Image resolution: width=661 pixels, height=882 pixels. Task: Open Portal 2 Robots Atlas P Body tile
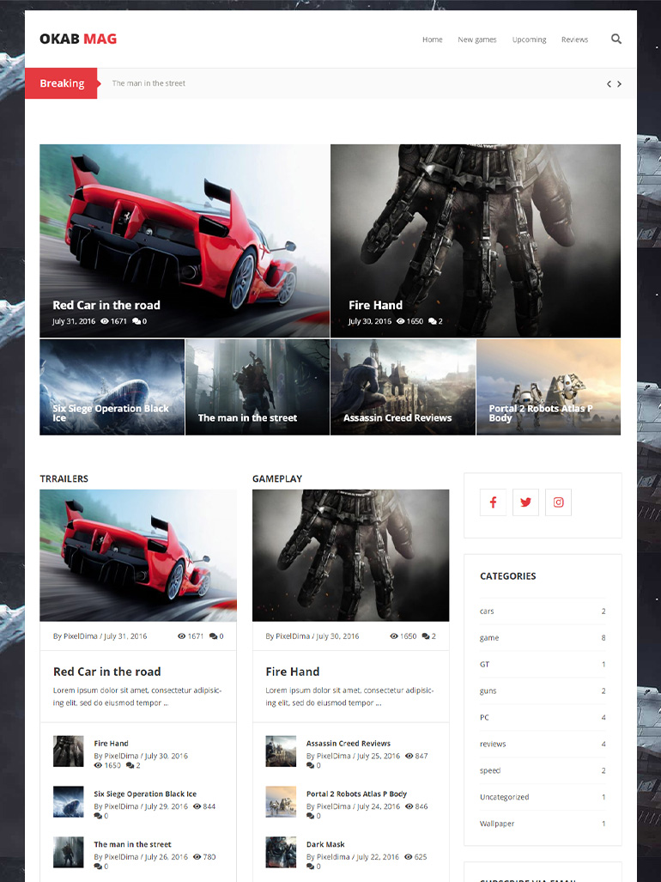[x=549, y=387]
